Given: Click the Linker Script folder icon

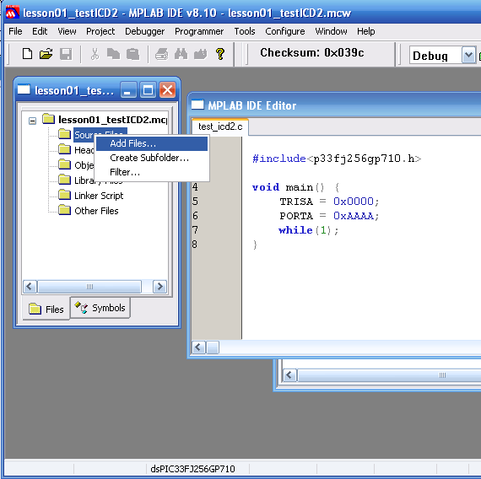Looking at the screenshot, I should (64, 195).
